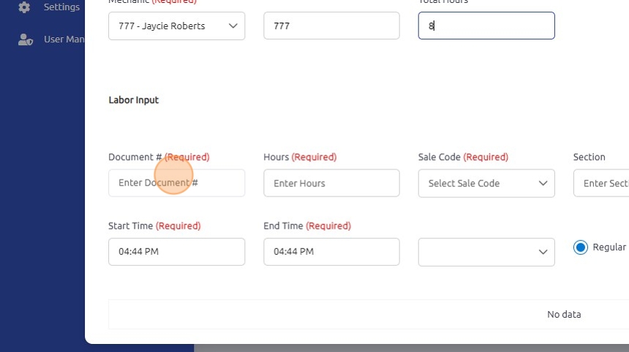Click the End Time field 04:44 PM
The width and height of the screenshot is (629, 352).
tap(331, 252)
